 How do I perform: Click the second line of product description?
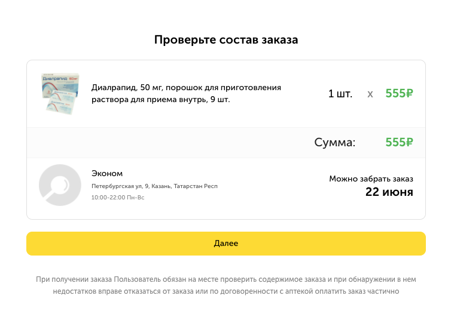pyautogui.click(x=161, y=99)
